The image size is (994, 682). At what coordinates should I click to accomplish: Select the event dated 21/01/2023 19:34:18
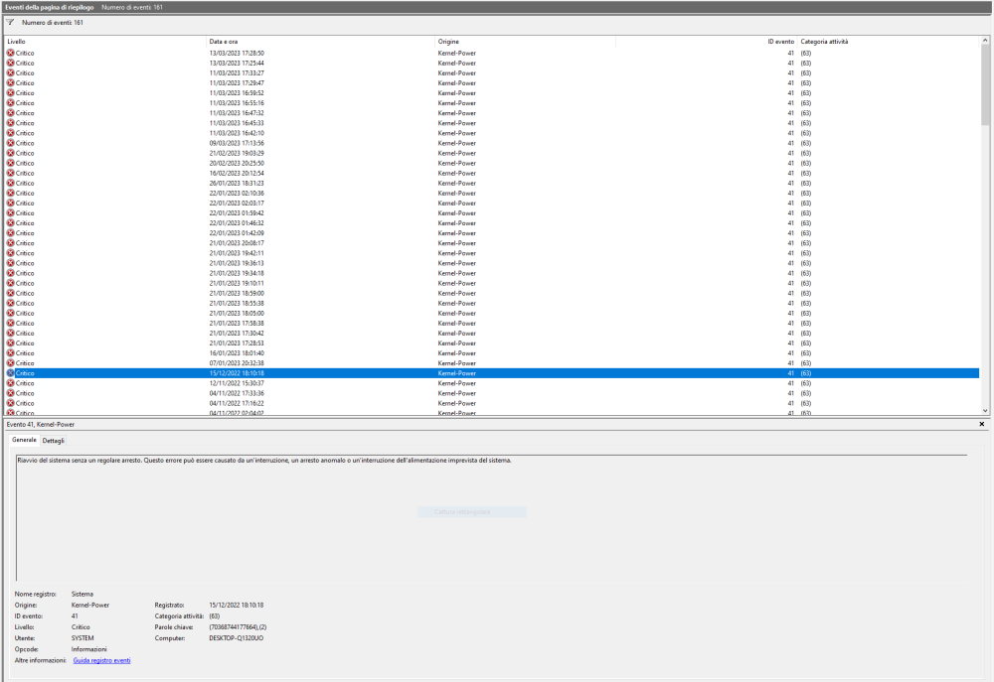[491, 273]
